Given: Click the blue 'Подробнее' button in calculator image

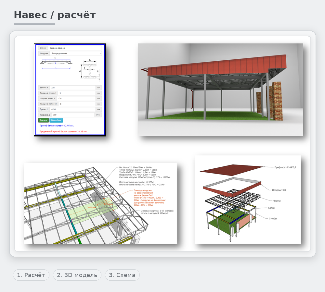Looking at the screenshot, I should (56, 120).
